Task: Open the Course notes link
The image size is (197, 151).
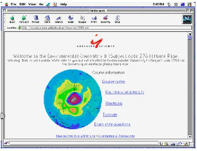Action: 114,82
